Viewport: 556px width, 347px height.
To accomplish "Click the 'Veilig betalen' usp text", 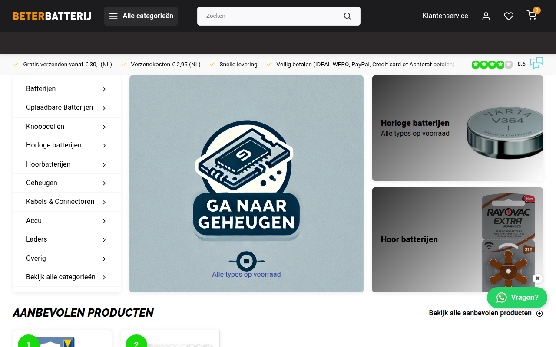I will pos(365,65).
